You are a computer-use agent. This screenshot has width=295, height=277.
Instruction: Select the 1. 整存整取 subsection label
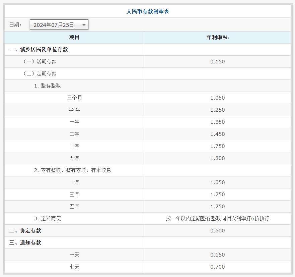tap(48, 86)
